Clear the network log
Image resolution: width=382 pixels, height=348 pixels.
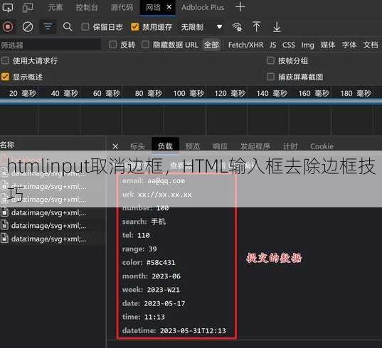tap(28, 27)
